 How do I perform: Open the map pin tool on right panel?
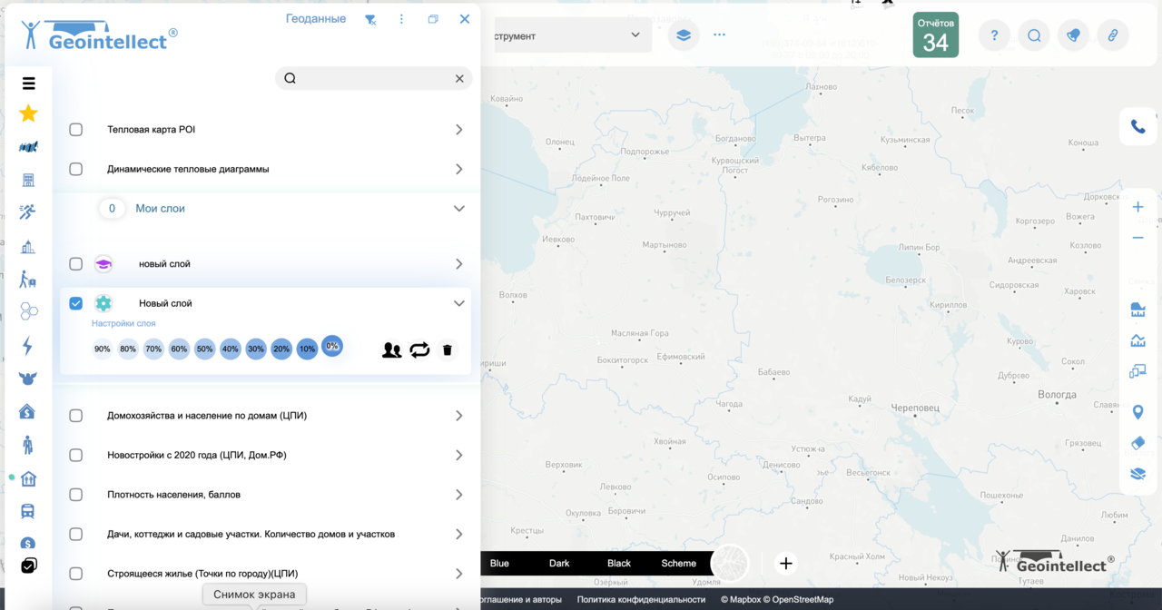[1137, 411]
